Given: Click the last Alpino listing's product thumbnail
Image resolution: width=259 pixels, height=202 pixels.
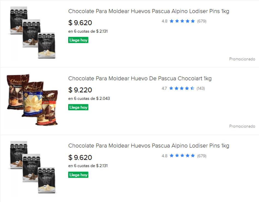Looking at the screenshot, I should coord(32,167).
